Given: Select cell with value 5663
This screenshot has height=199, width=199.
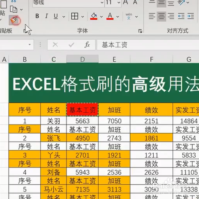Looking at the screenshot, I should click(82, 121).
